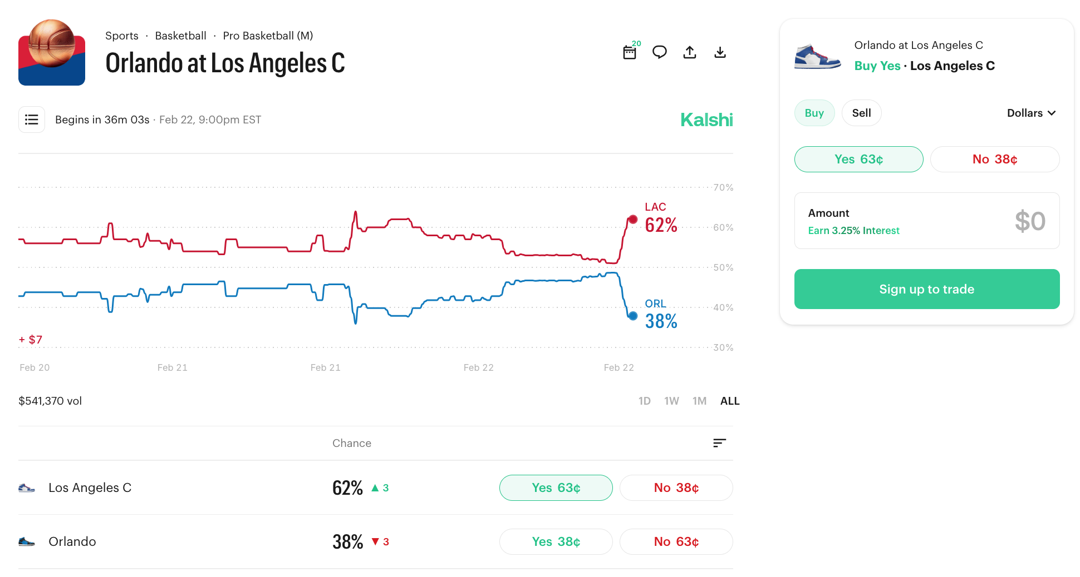Show the ALL time chart range
Image resolution: width=1080 pixels, height=577 pixels.
(729, 401)
